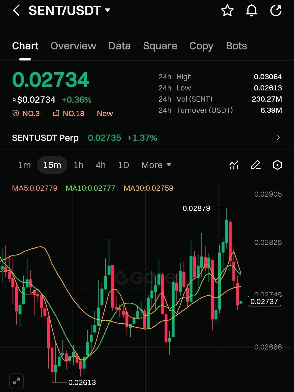Tap the perp price 0.02735
The height and width of the screenshot is (392, 294).
click(104, 138)
